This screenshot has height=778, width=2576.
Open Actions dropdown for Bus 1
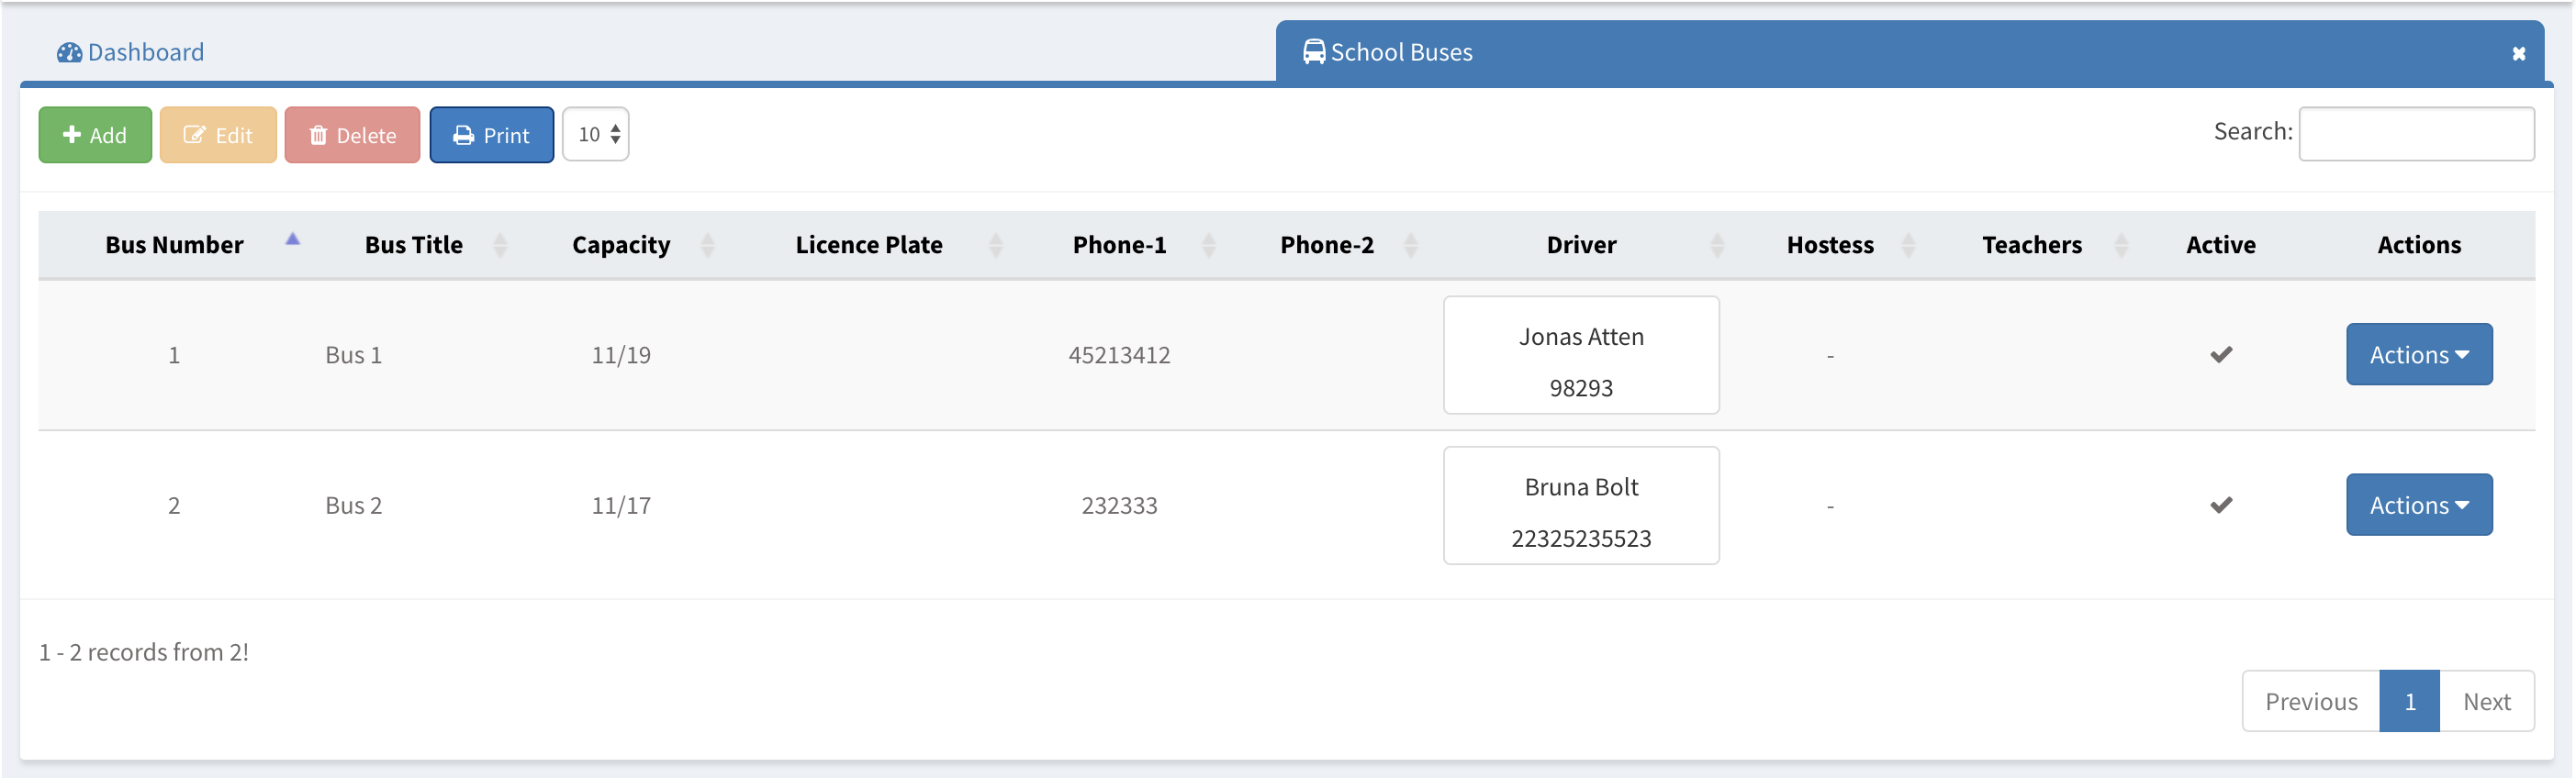point(2418,355)
